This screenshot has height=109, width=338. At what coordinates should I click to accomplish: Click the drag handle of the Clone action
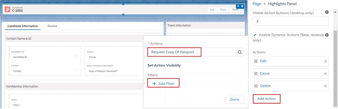coord(256,73)
